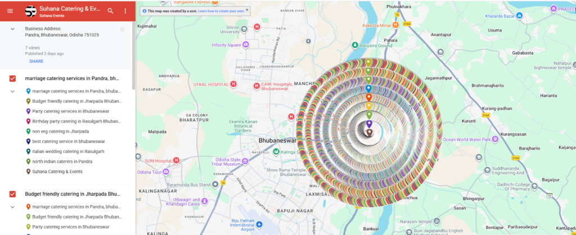Select the blue pin in the spiral
This screenshot has height=235, width=576.
pyautogui.click(x=368, y=89)
